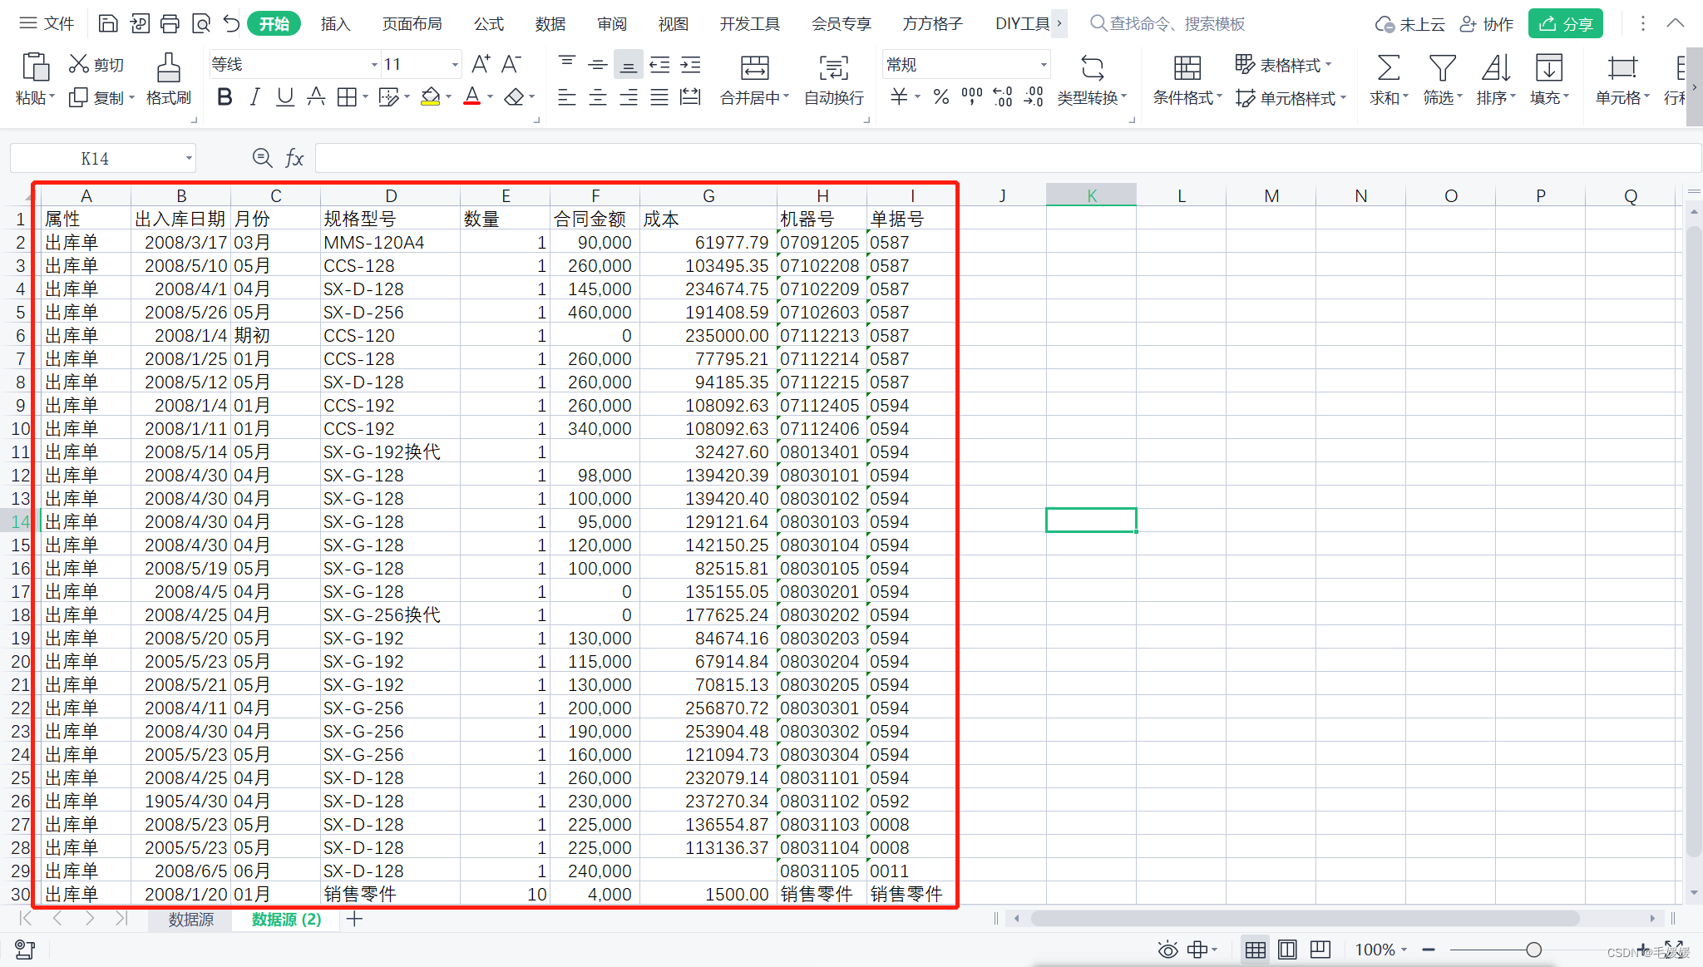This screenshot has height=967, width=1703.
Task: Apply the yellow fill color bucket
Action: click(x=430, y=97)
